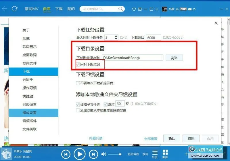This screenshot has width=230, height=161.
Task: Open the skin (shirt) icon
Action: pyautogui.click(x=134, y=9)
